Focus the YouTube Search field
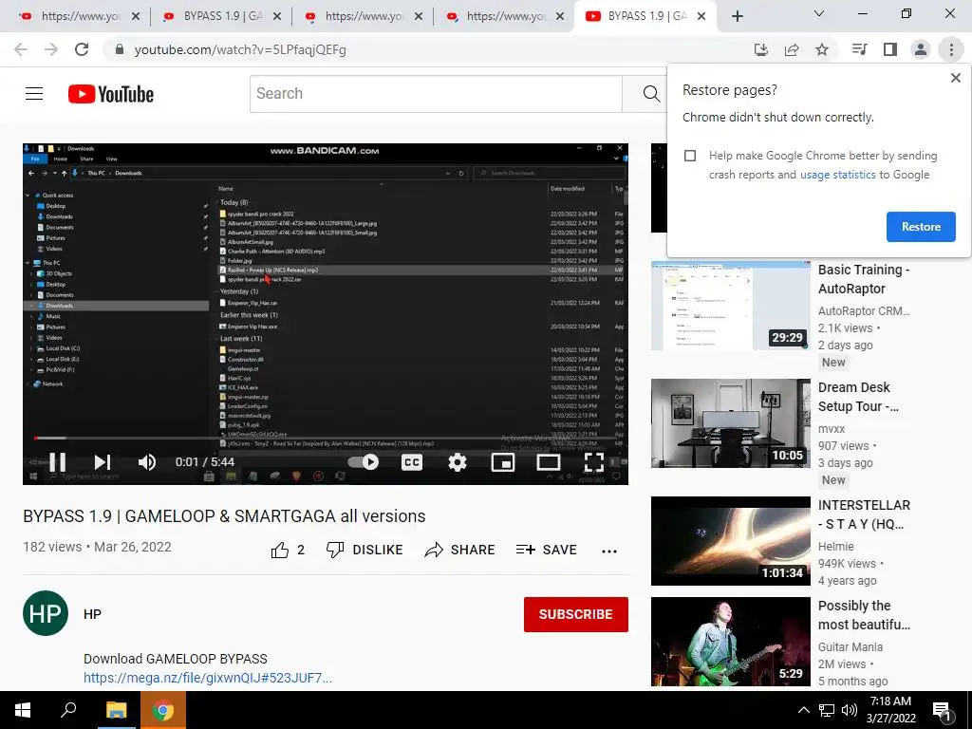The height and width of the screenshot is (729, 972). [436, 94]
